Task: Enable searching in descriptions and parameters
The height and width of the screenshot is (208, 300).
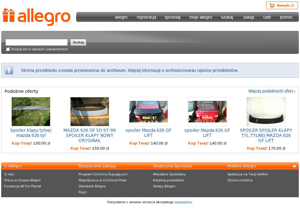Action: click(x=8, y=49)
